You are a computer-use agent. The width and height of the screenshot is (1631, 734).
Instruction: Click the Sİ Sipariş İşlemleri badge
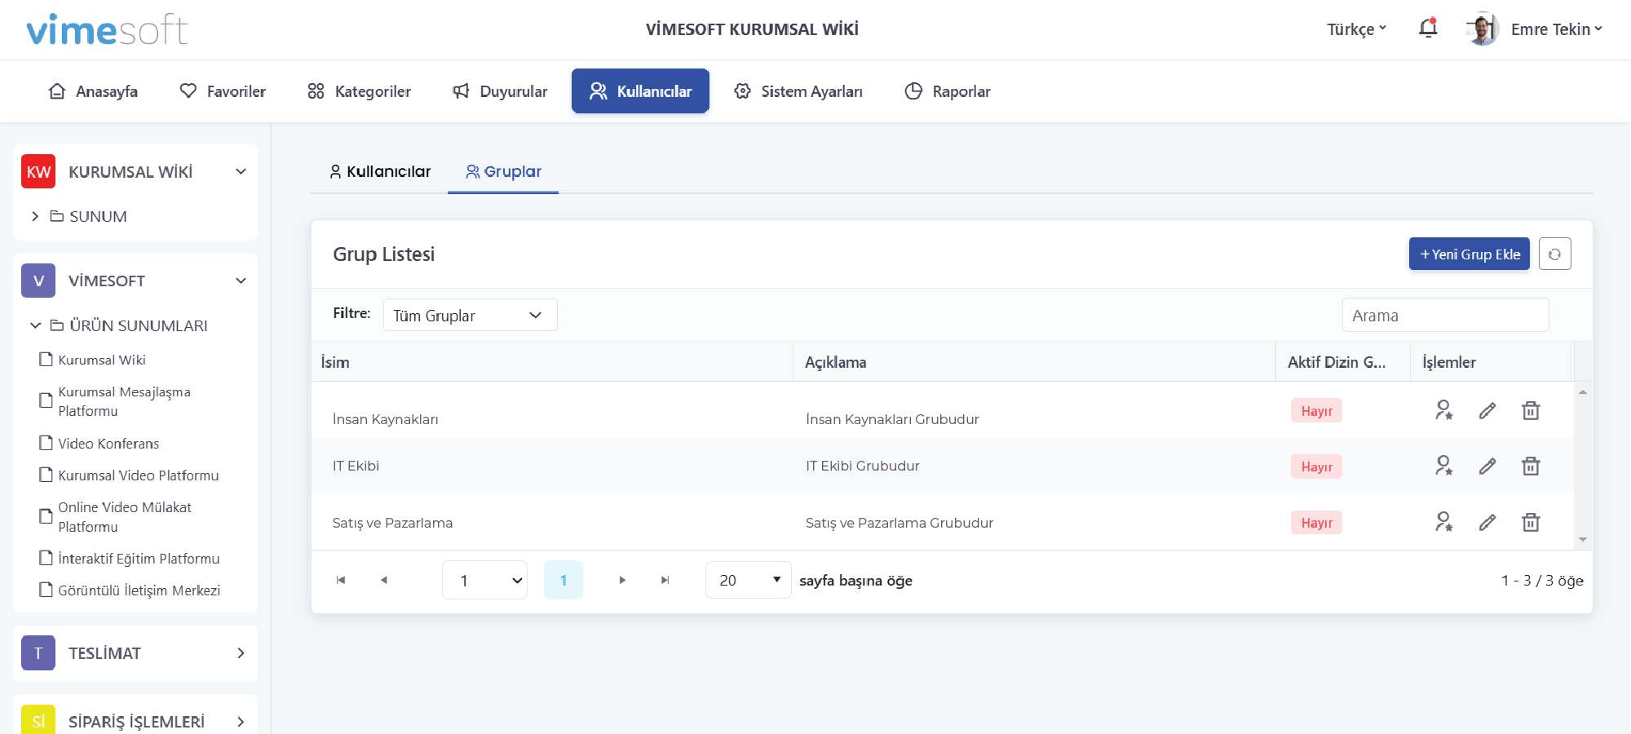coord(38,720)
